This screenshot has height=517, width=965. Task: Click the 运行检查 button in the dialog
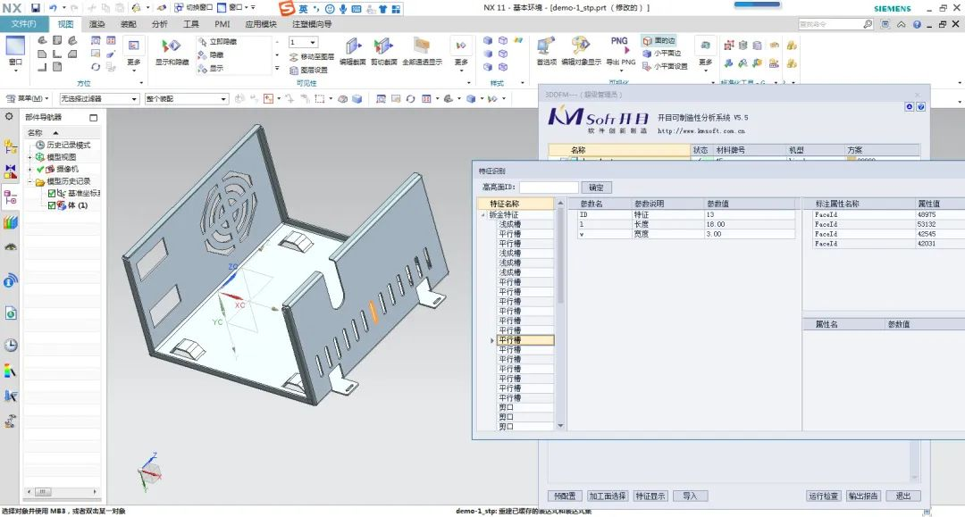click(x=823, y=496)
